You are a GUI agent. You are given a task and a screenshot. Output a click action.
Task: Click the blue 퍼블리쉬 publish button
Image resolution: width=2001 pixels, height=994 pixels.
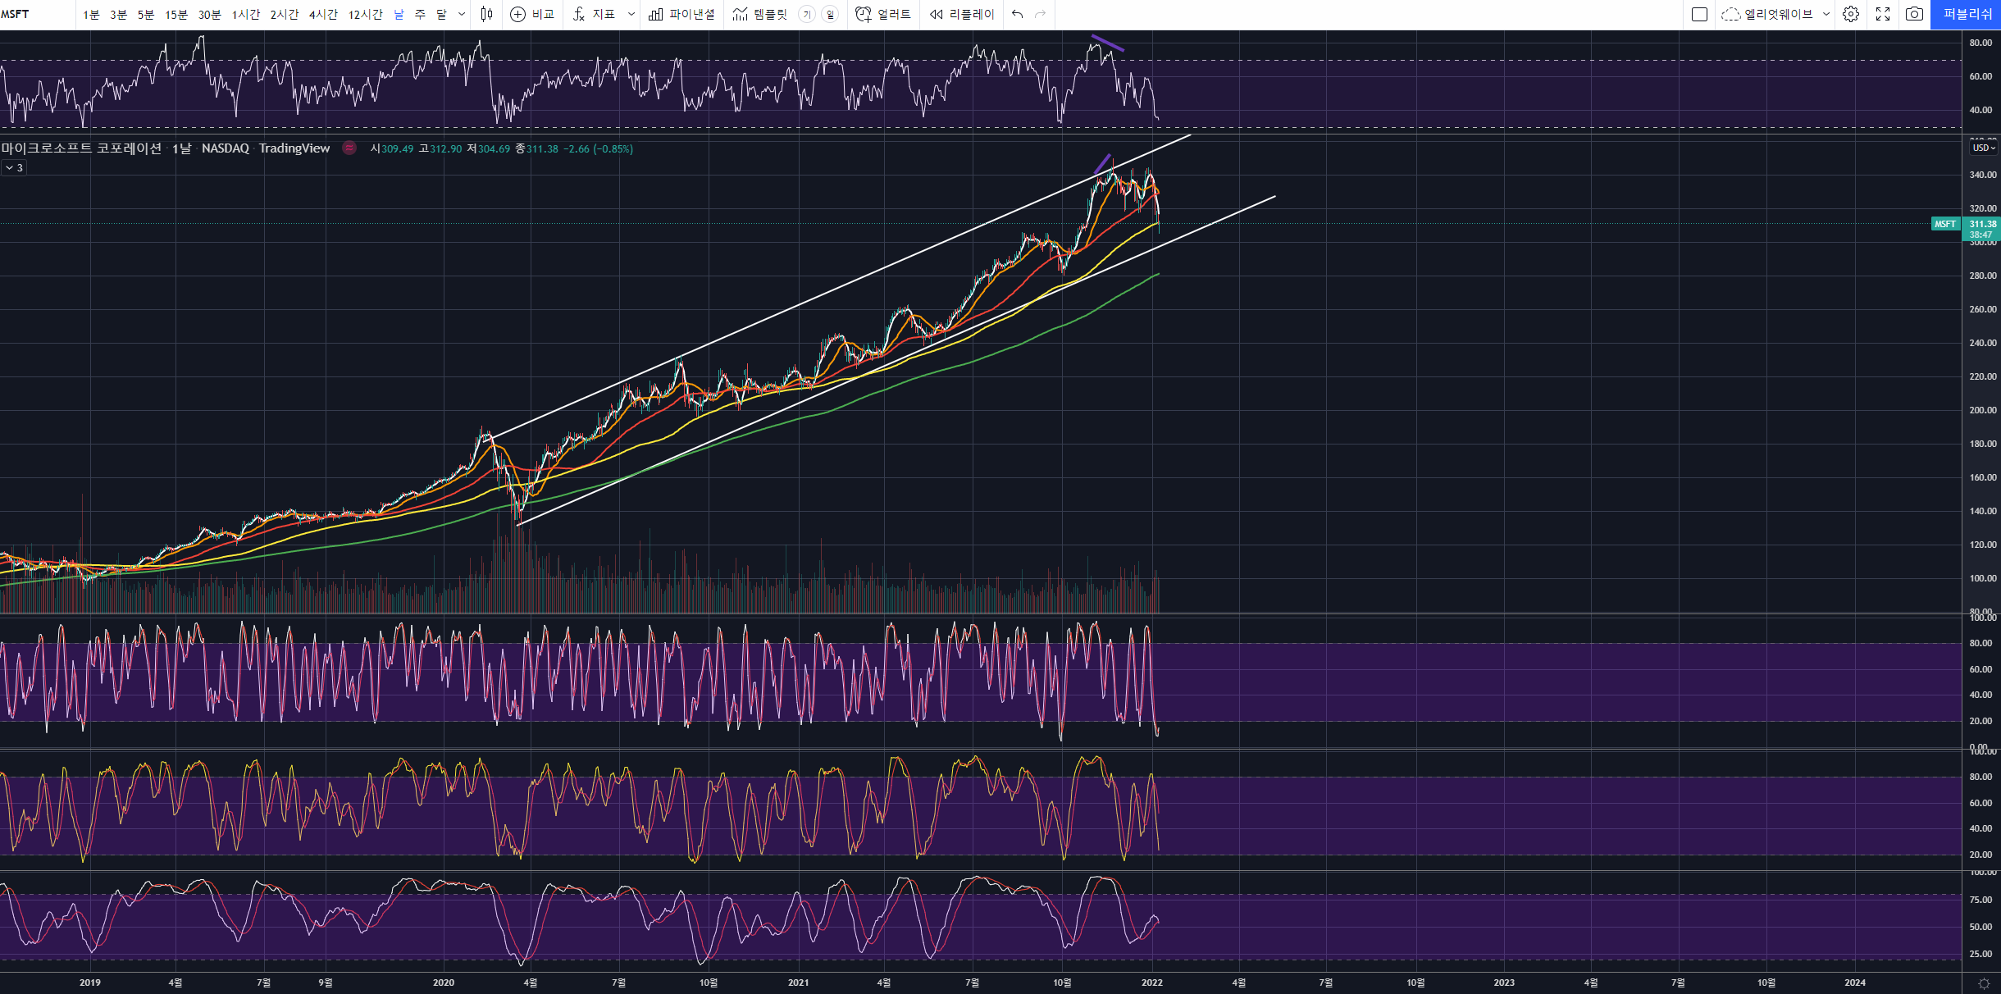click(1966, 14)
